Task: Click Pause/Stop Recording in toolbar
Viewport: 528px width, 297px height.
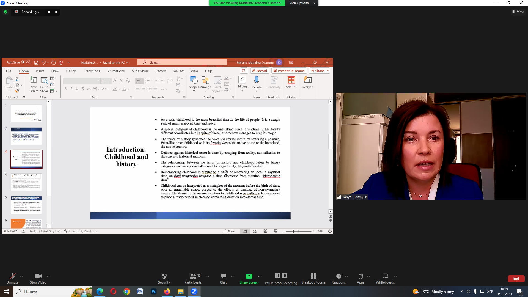Action: [x=281, y=278]
